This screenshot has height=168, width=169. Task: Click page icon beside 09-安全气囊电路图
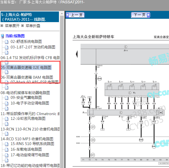click(x=7, y=98)
